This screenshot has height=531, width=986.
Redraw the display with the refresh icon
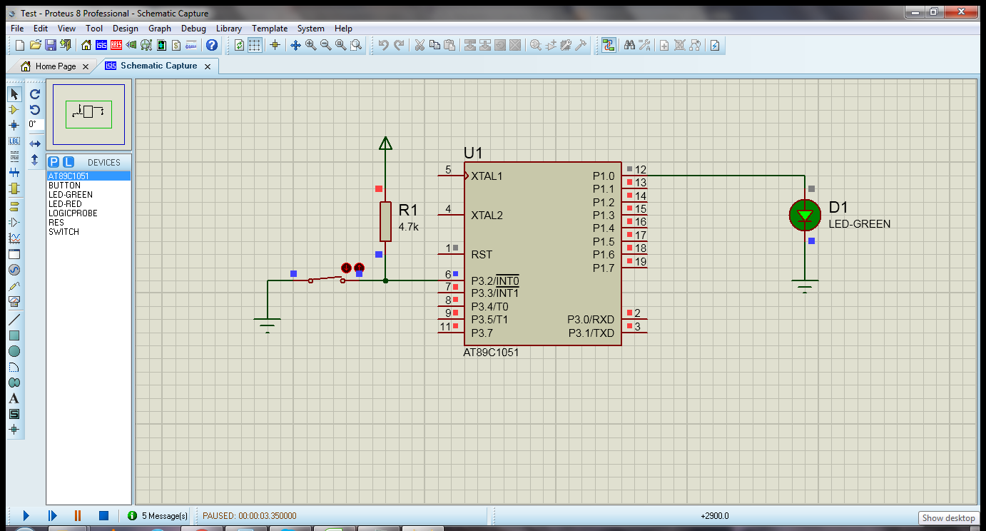point(240,45)
